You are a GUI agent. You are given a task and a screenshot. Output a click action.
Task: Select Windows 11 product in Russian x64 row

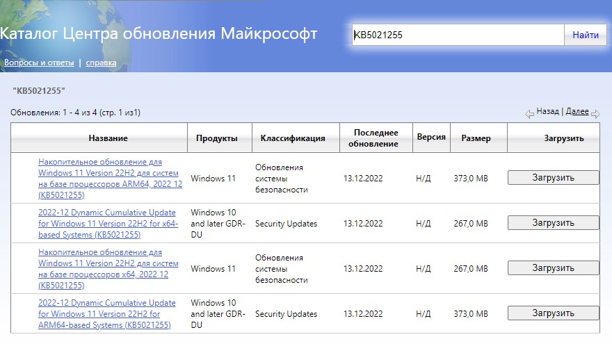[213, 269]
